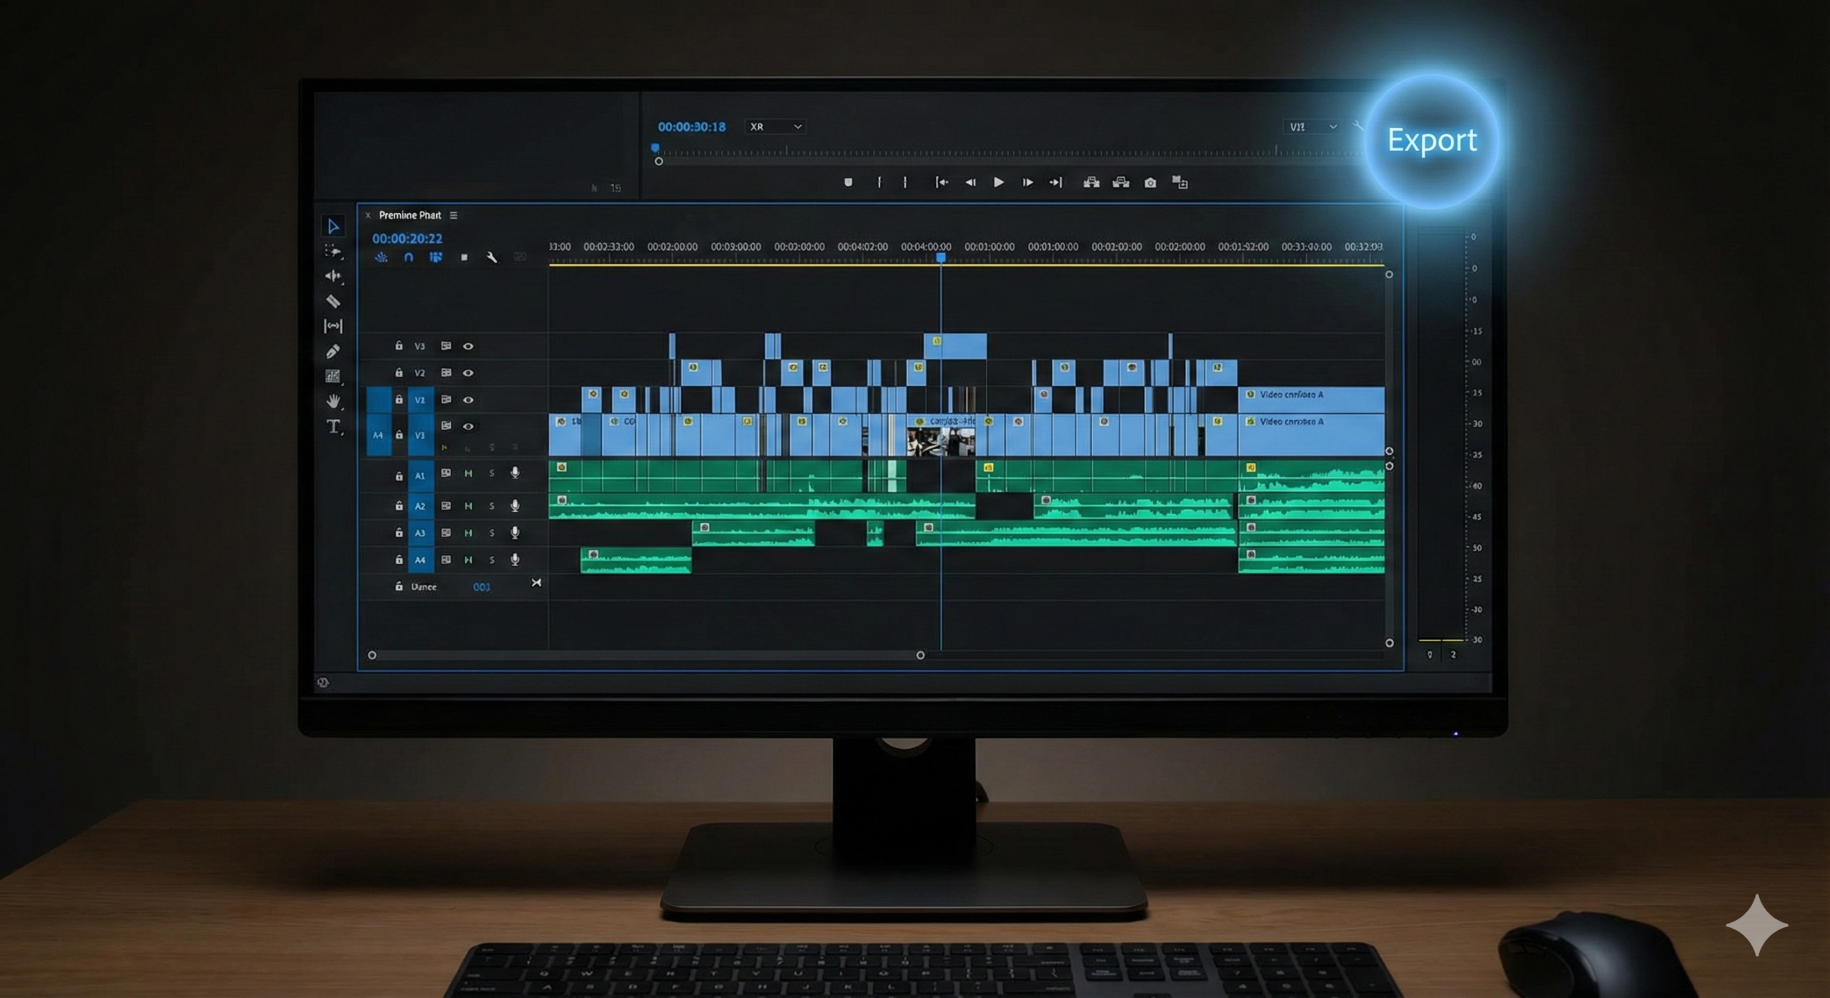
Task: Mute audio track A1
Action: pyautogui.click(x=470, y=473)
